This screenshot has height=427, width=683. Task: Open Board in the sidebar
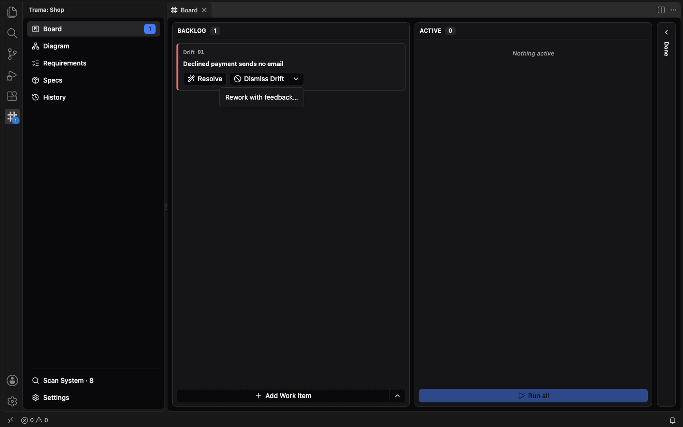[94, 29]
